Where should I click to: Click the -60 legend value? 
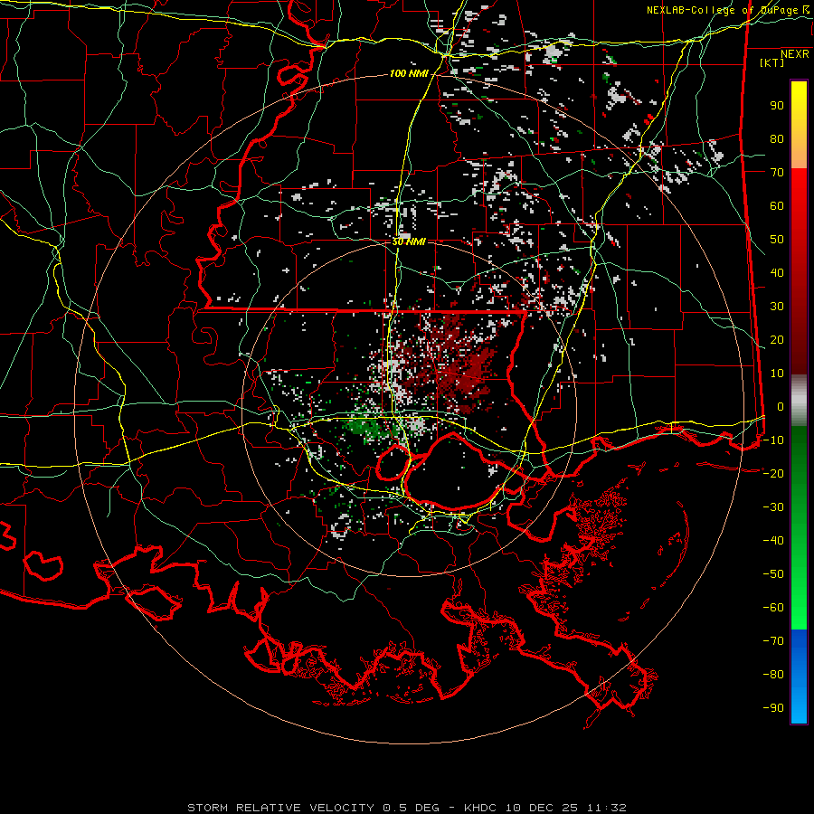point(773,608)
